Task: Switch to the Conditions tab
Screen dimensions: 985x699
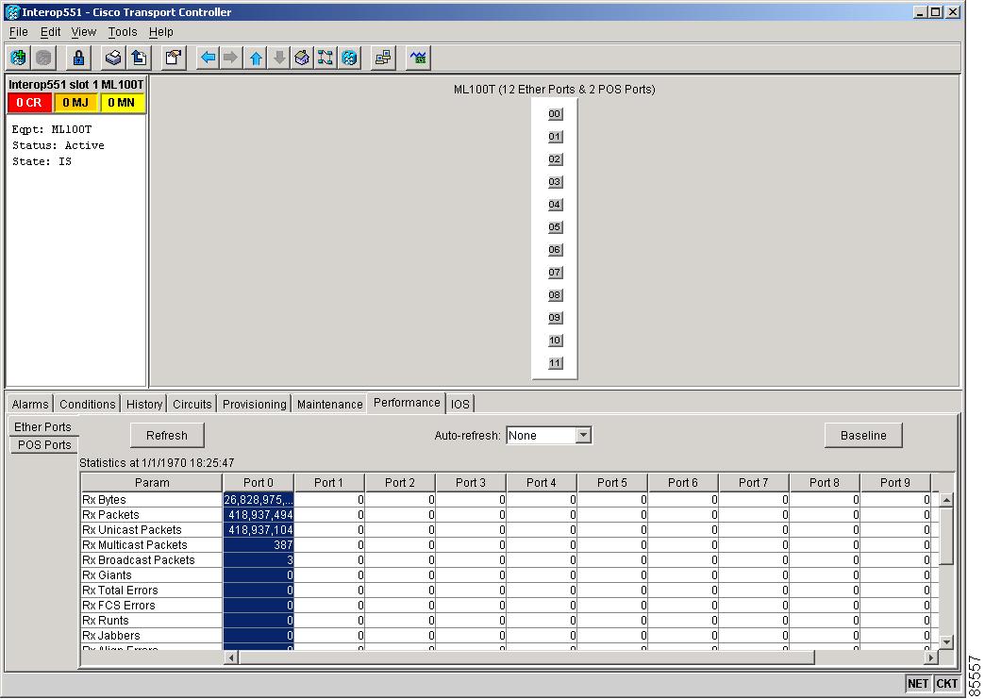Action: pyautogui.click(x=88, y=404)
